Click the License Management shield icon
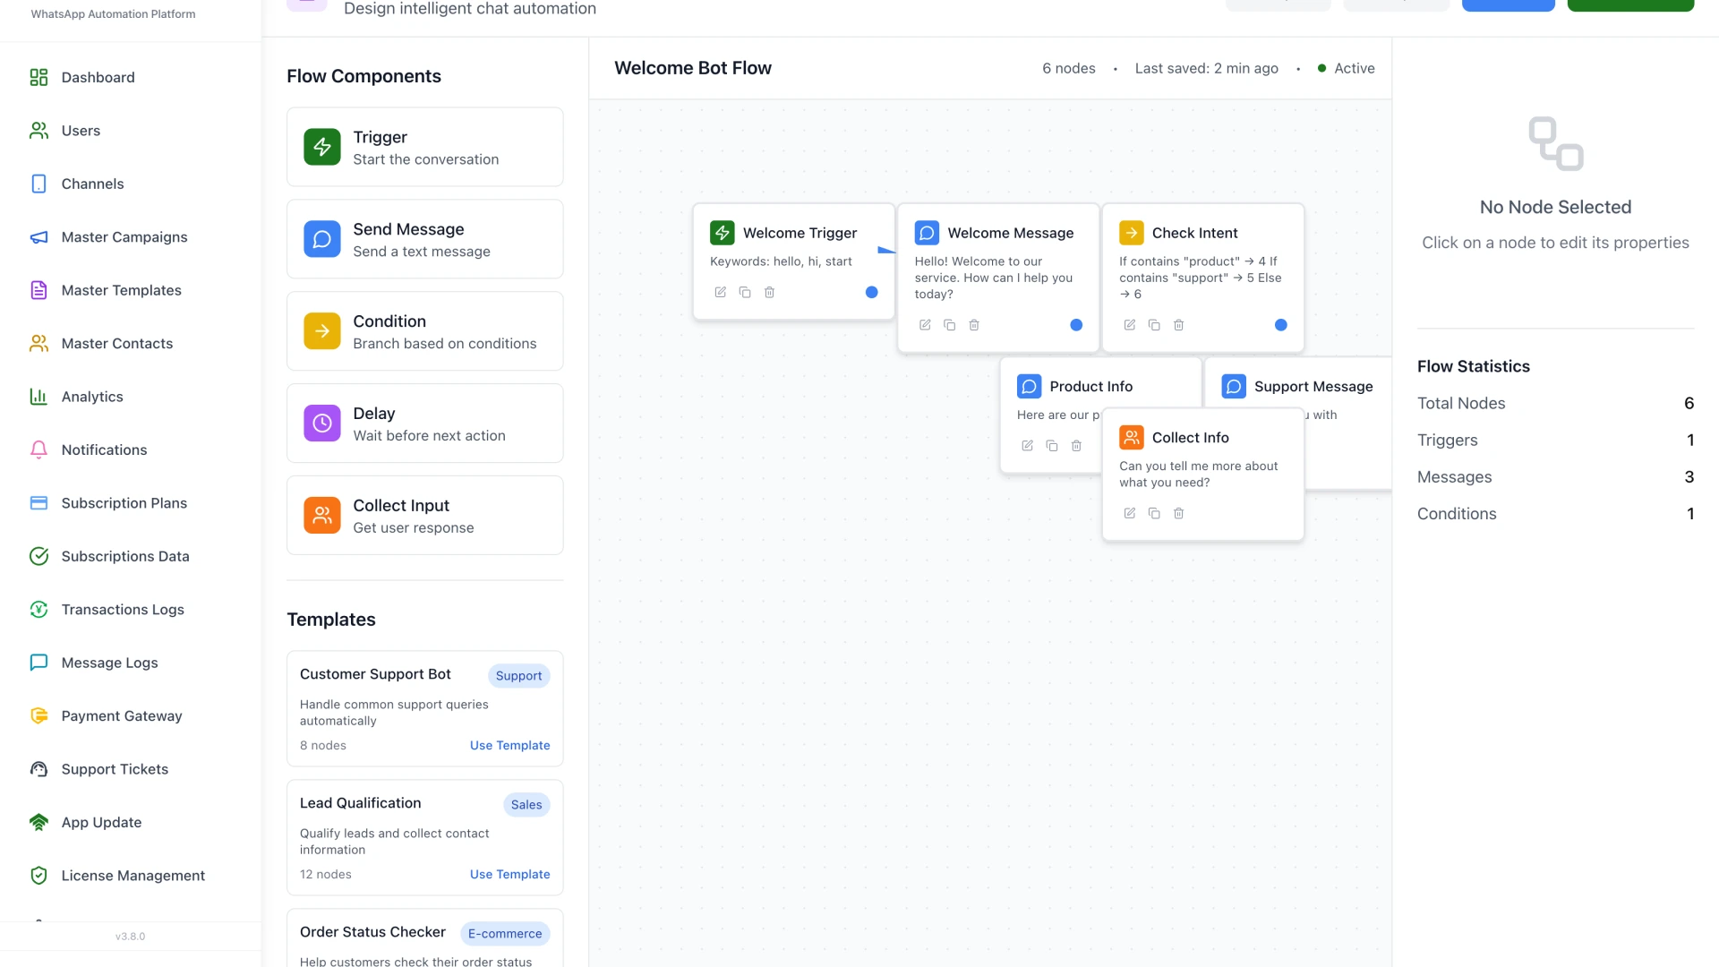 click(x=38, y=876)
